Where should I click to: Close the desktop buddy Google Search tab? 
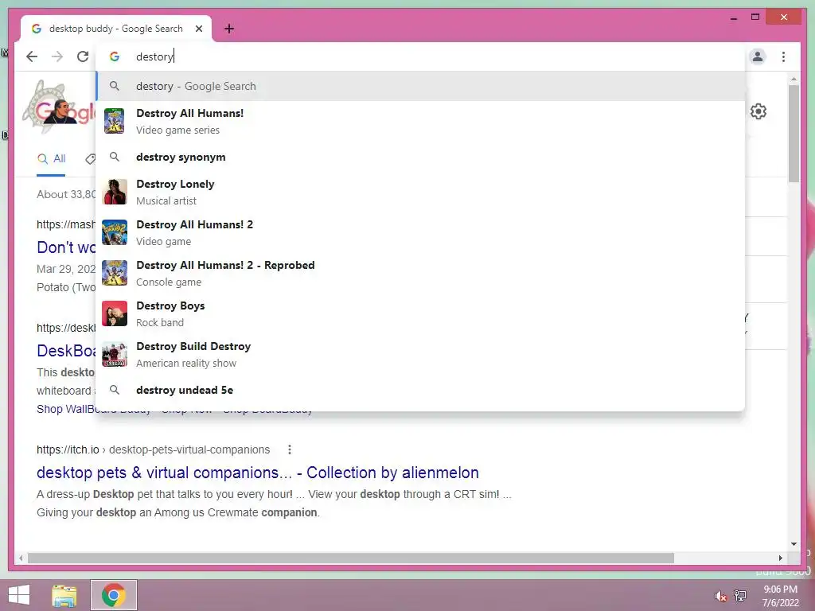pos(198,29)
